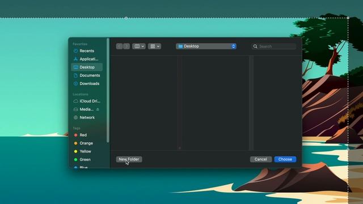Click the forward navigation arrow
Image resolution: width=363 pixels, height=204 pixels.
pyautogui.click(x=126, y=46)
